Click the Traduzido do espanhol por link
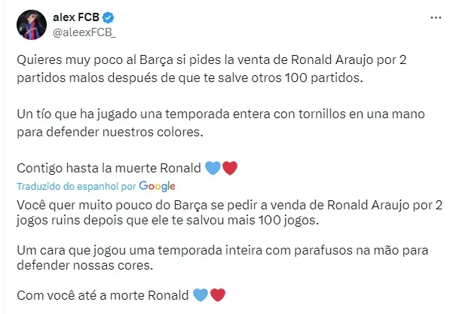The image size is (453, 314). point(76,187)
